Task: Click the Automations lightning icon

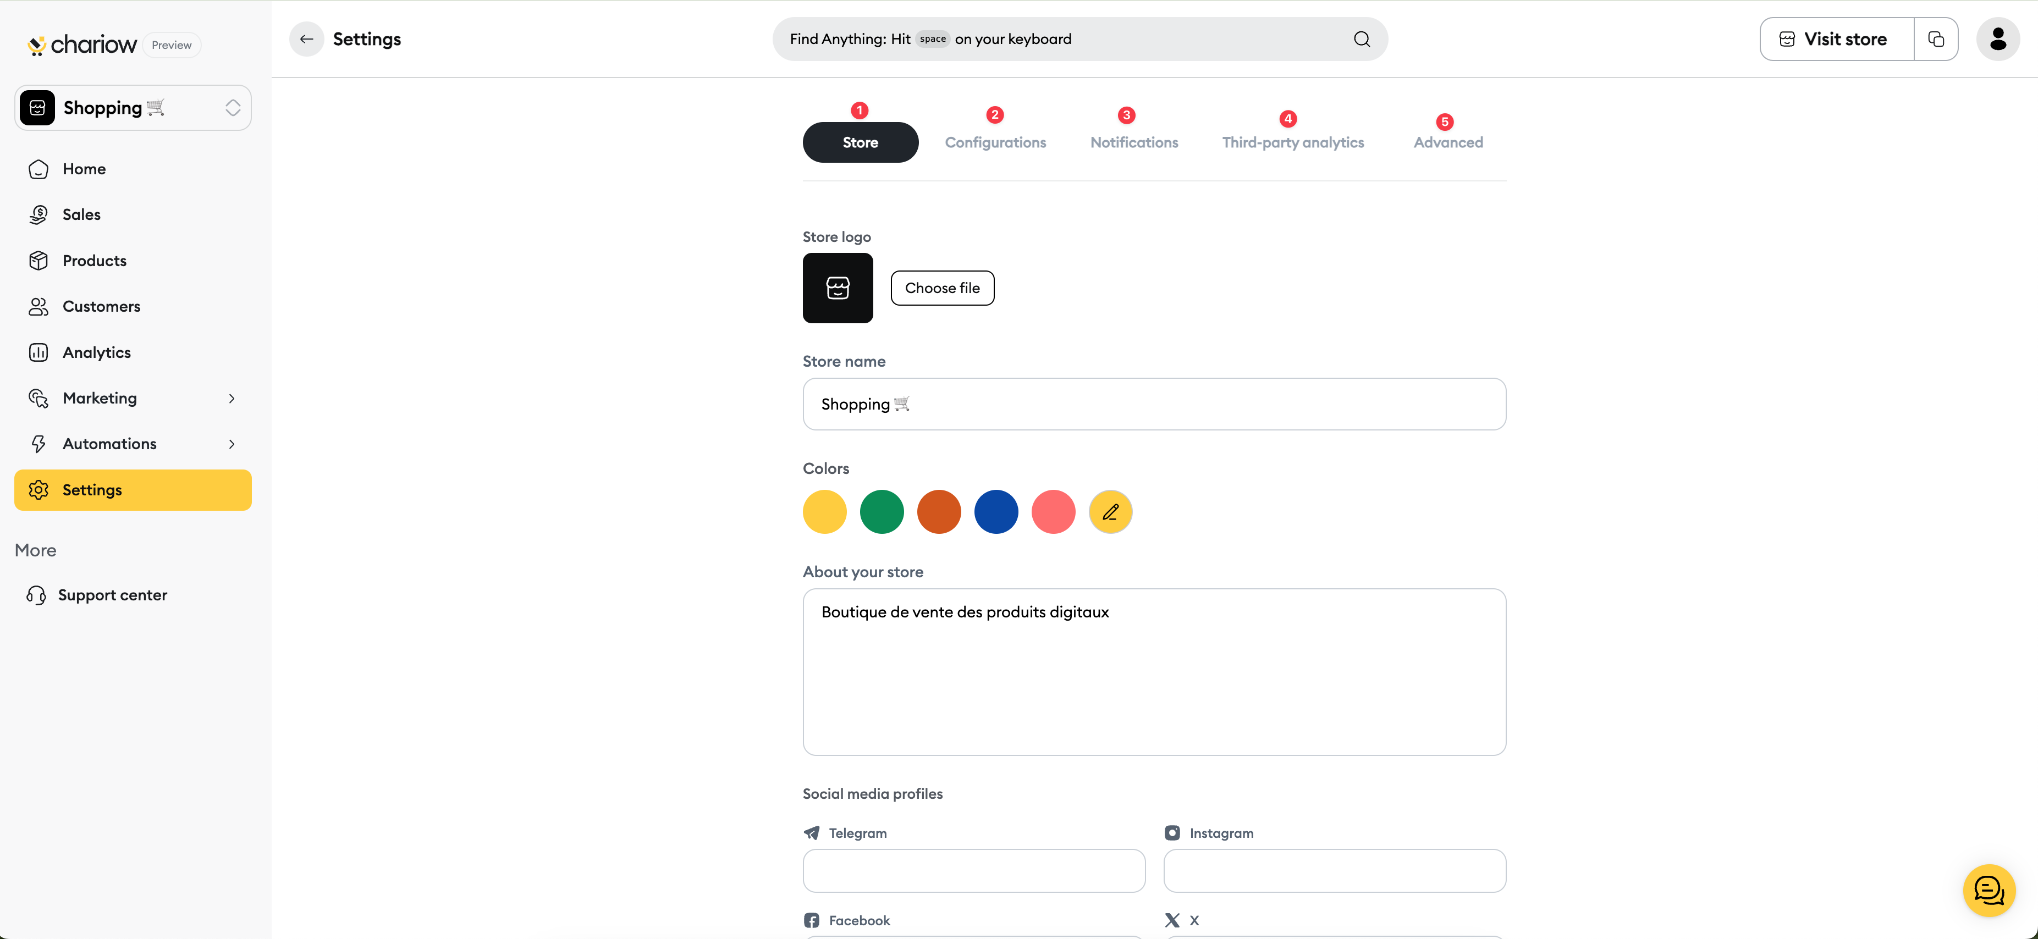Action: [x=38, y=444]
